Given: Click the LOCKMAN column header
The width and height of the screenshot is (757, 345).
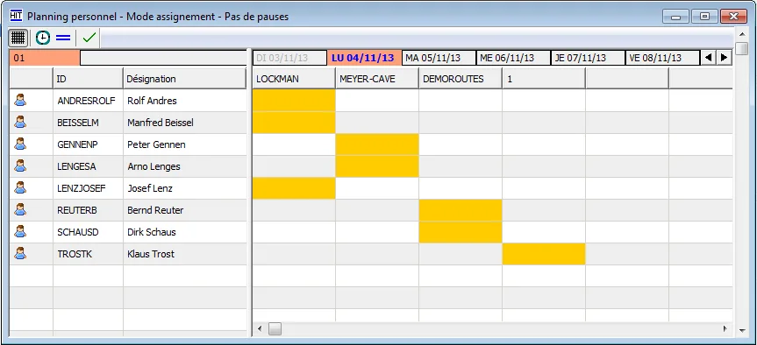Looking at the screenshot, I should 294,79.
